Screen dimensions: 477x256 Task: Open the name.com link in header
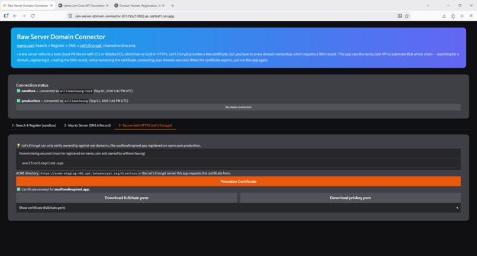25,46
